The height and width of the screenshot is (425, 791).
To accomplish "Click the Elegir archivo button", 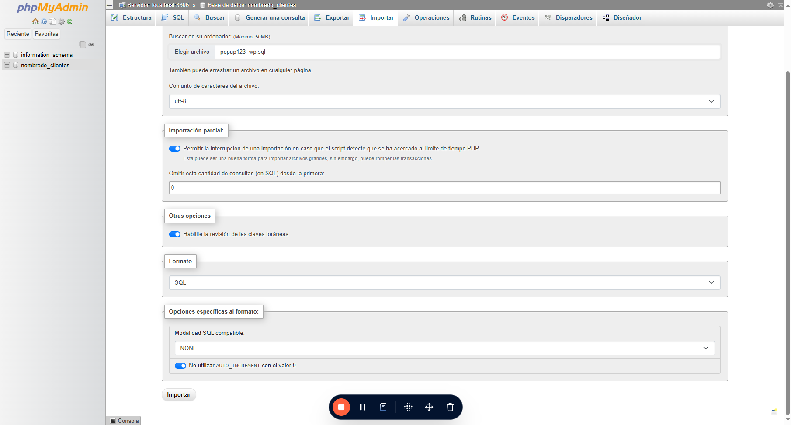I will pos(192,52).
